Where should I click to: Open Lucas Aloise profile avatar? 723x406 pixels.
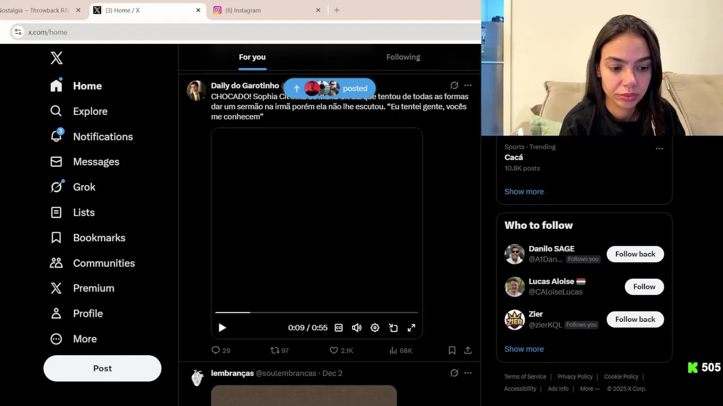pyautogui.click(x=515, y=287)
